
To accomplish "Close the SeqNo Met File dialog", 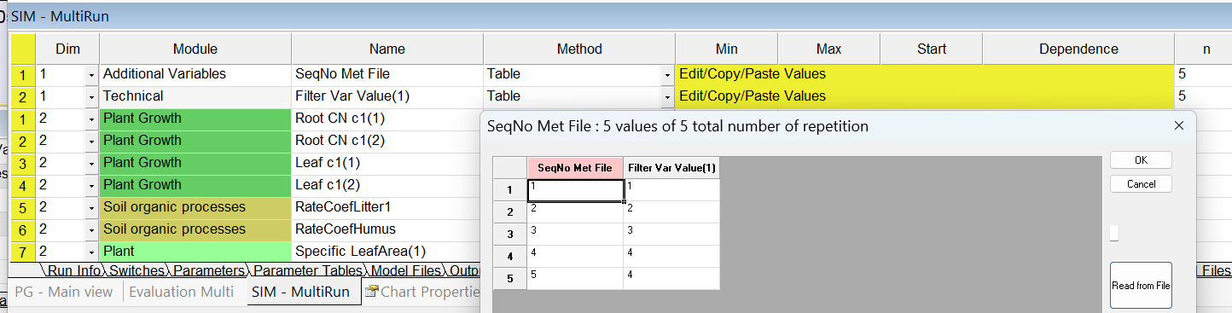I will [x=1179, y=126].
